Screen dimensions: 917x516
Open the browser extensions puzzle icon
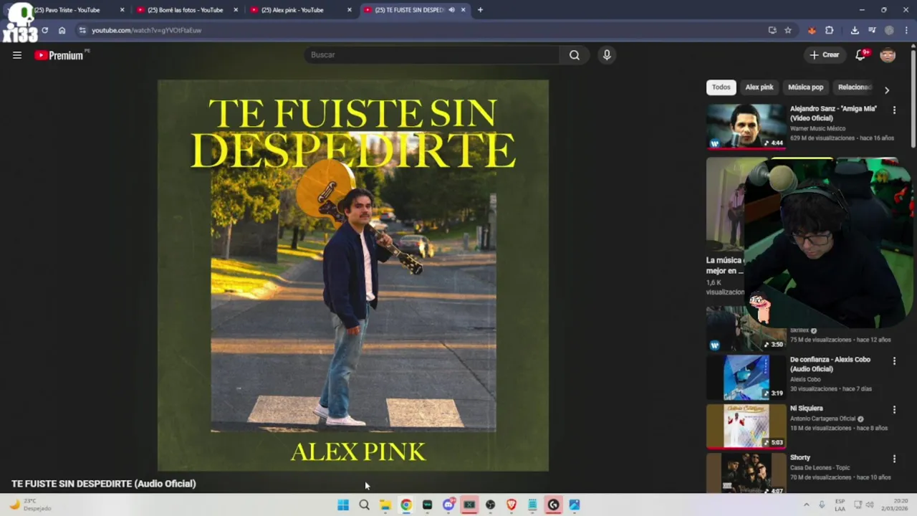[x=830, y=30]
